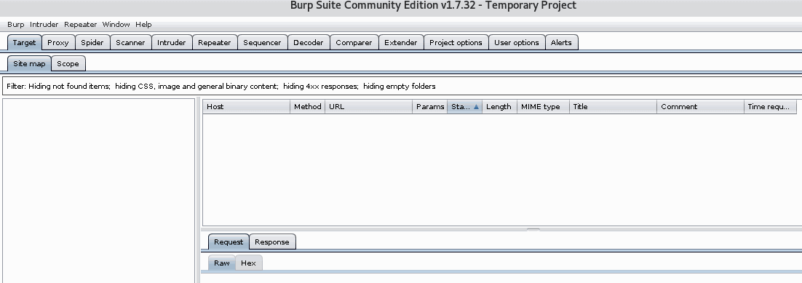Screen dimensions: 802x283
Task: Select the Raw view tab
Action: [x=221, y=263]
